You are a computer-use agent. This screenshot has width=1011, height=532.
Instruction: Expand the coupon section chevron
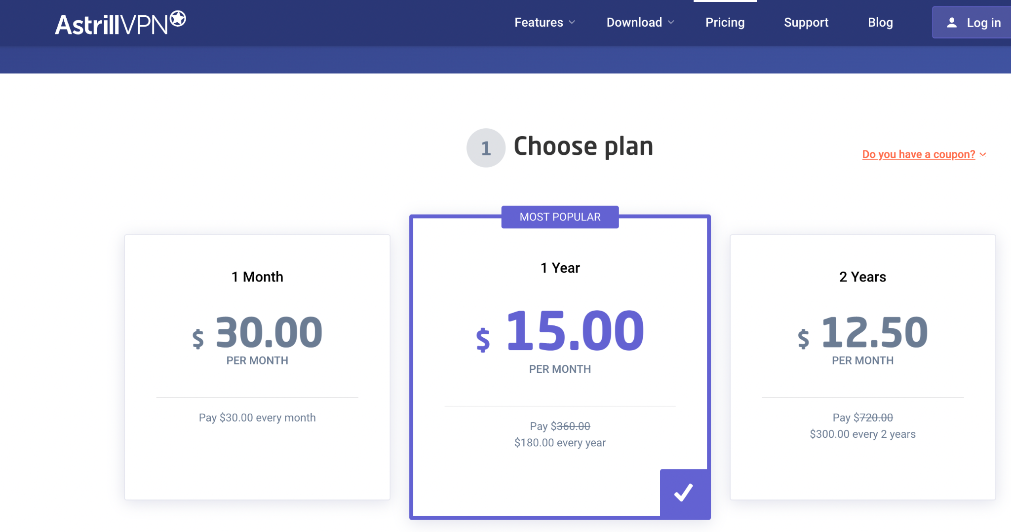click(983, 154)
